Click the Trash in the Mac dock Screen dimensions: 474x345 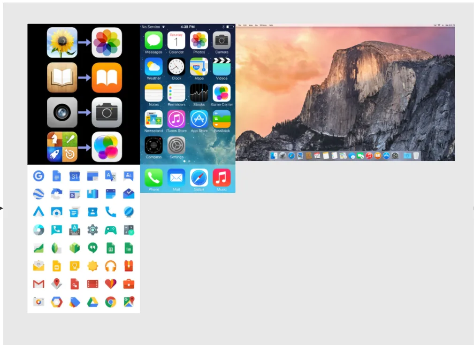tap(416, 155)
